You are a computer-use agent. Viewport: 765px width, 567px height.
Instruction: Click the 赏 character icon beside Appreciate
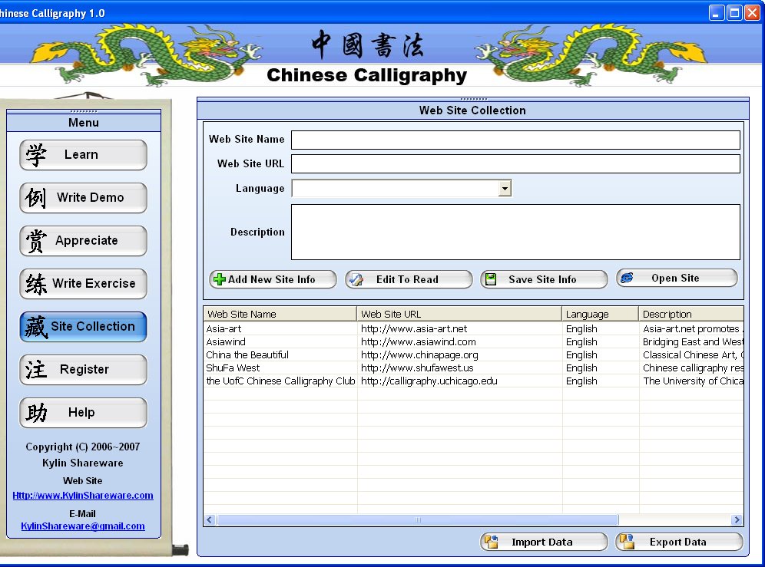click(36, 241)
